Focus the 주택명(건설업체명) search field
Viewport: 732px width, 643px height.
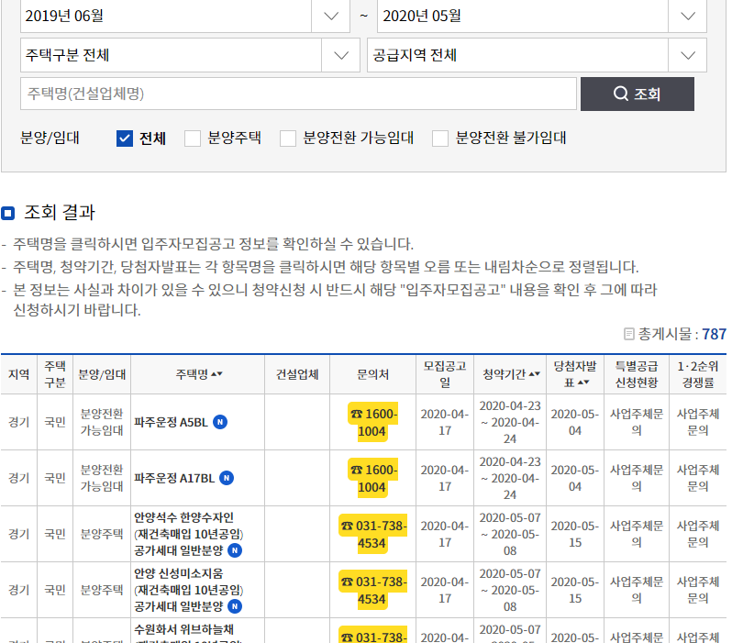298,94
